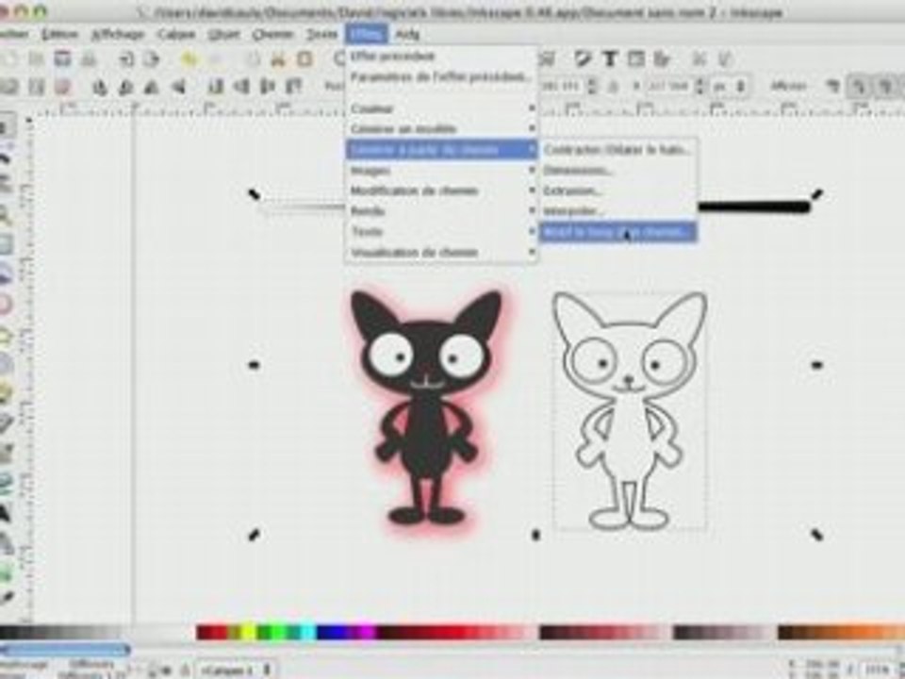Click the Open document toolbar icon
The width and height of the screenshot is (905, 679).
[x=37, y=58]
